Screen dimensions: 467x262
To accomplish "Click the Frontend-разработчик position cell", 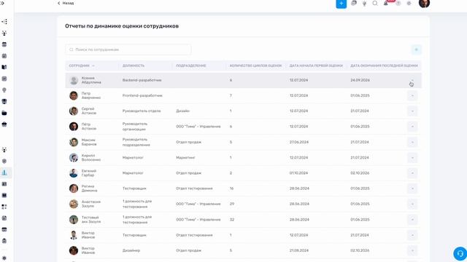I will 142,95.
